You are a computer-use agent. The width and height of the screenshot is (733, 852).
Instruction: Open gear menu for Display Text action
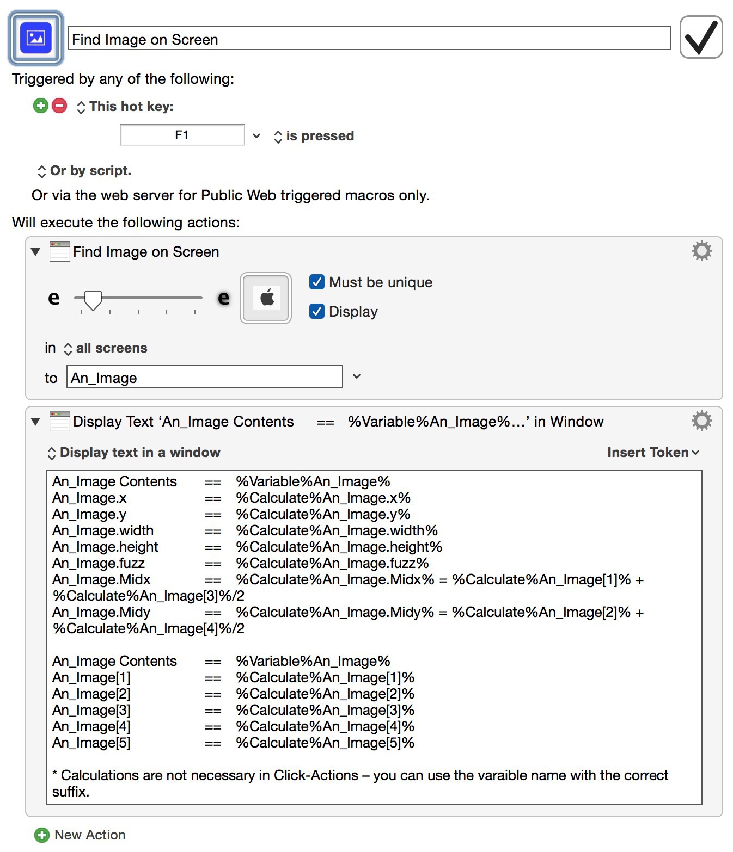point(701,421)
